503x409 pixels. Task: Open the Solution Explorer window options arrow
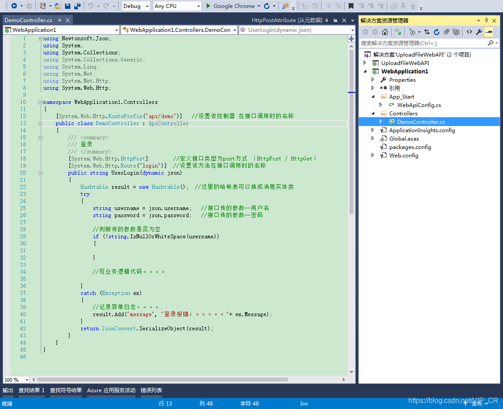coord(478,20)
